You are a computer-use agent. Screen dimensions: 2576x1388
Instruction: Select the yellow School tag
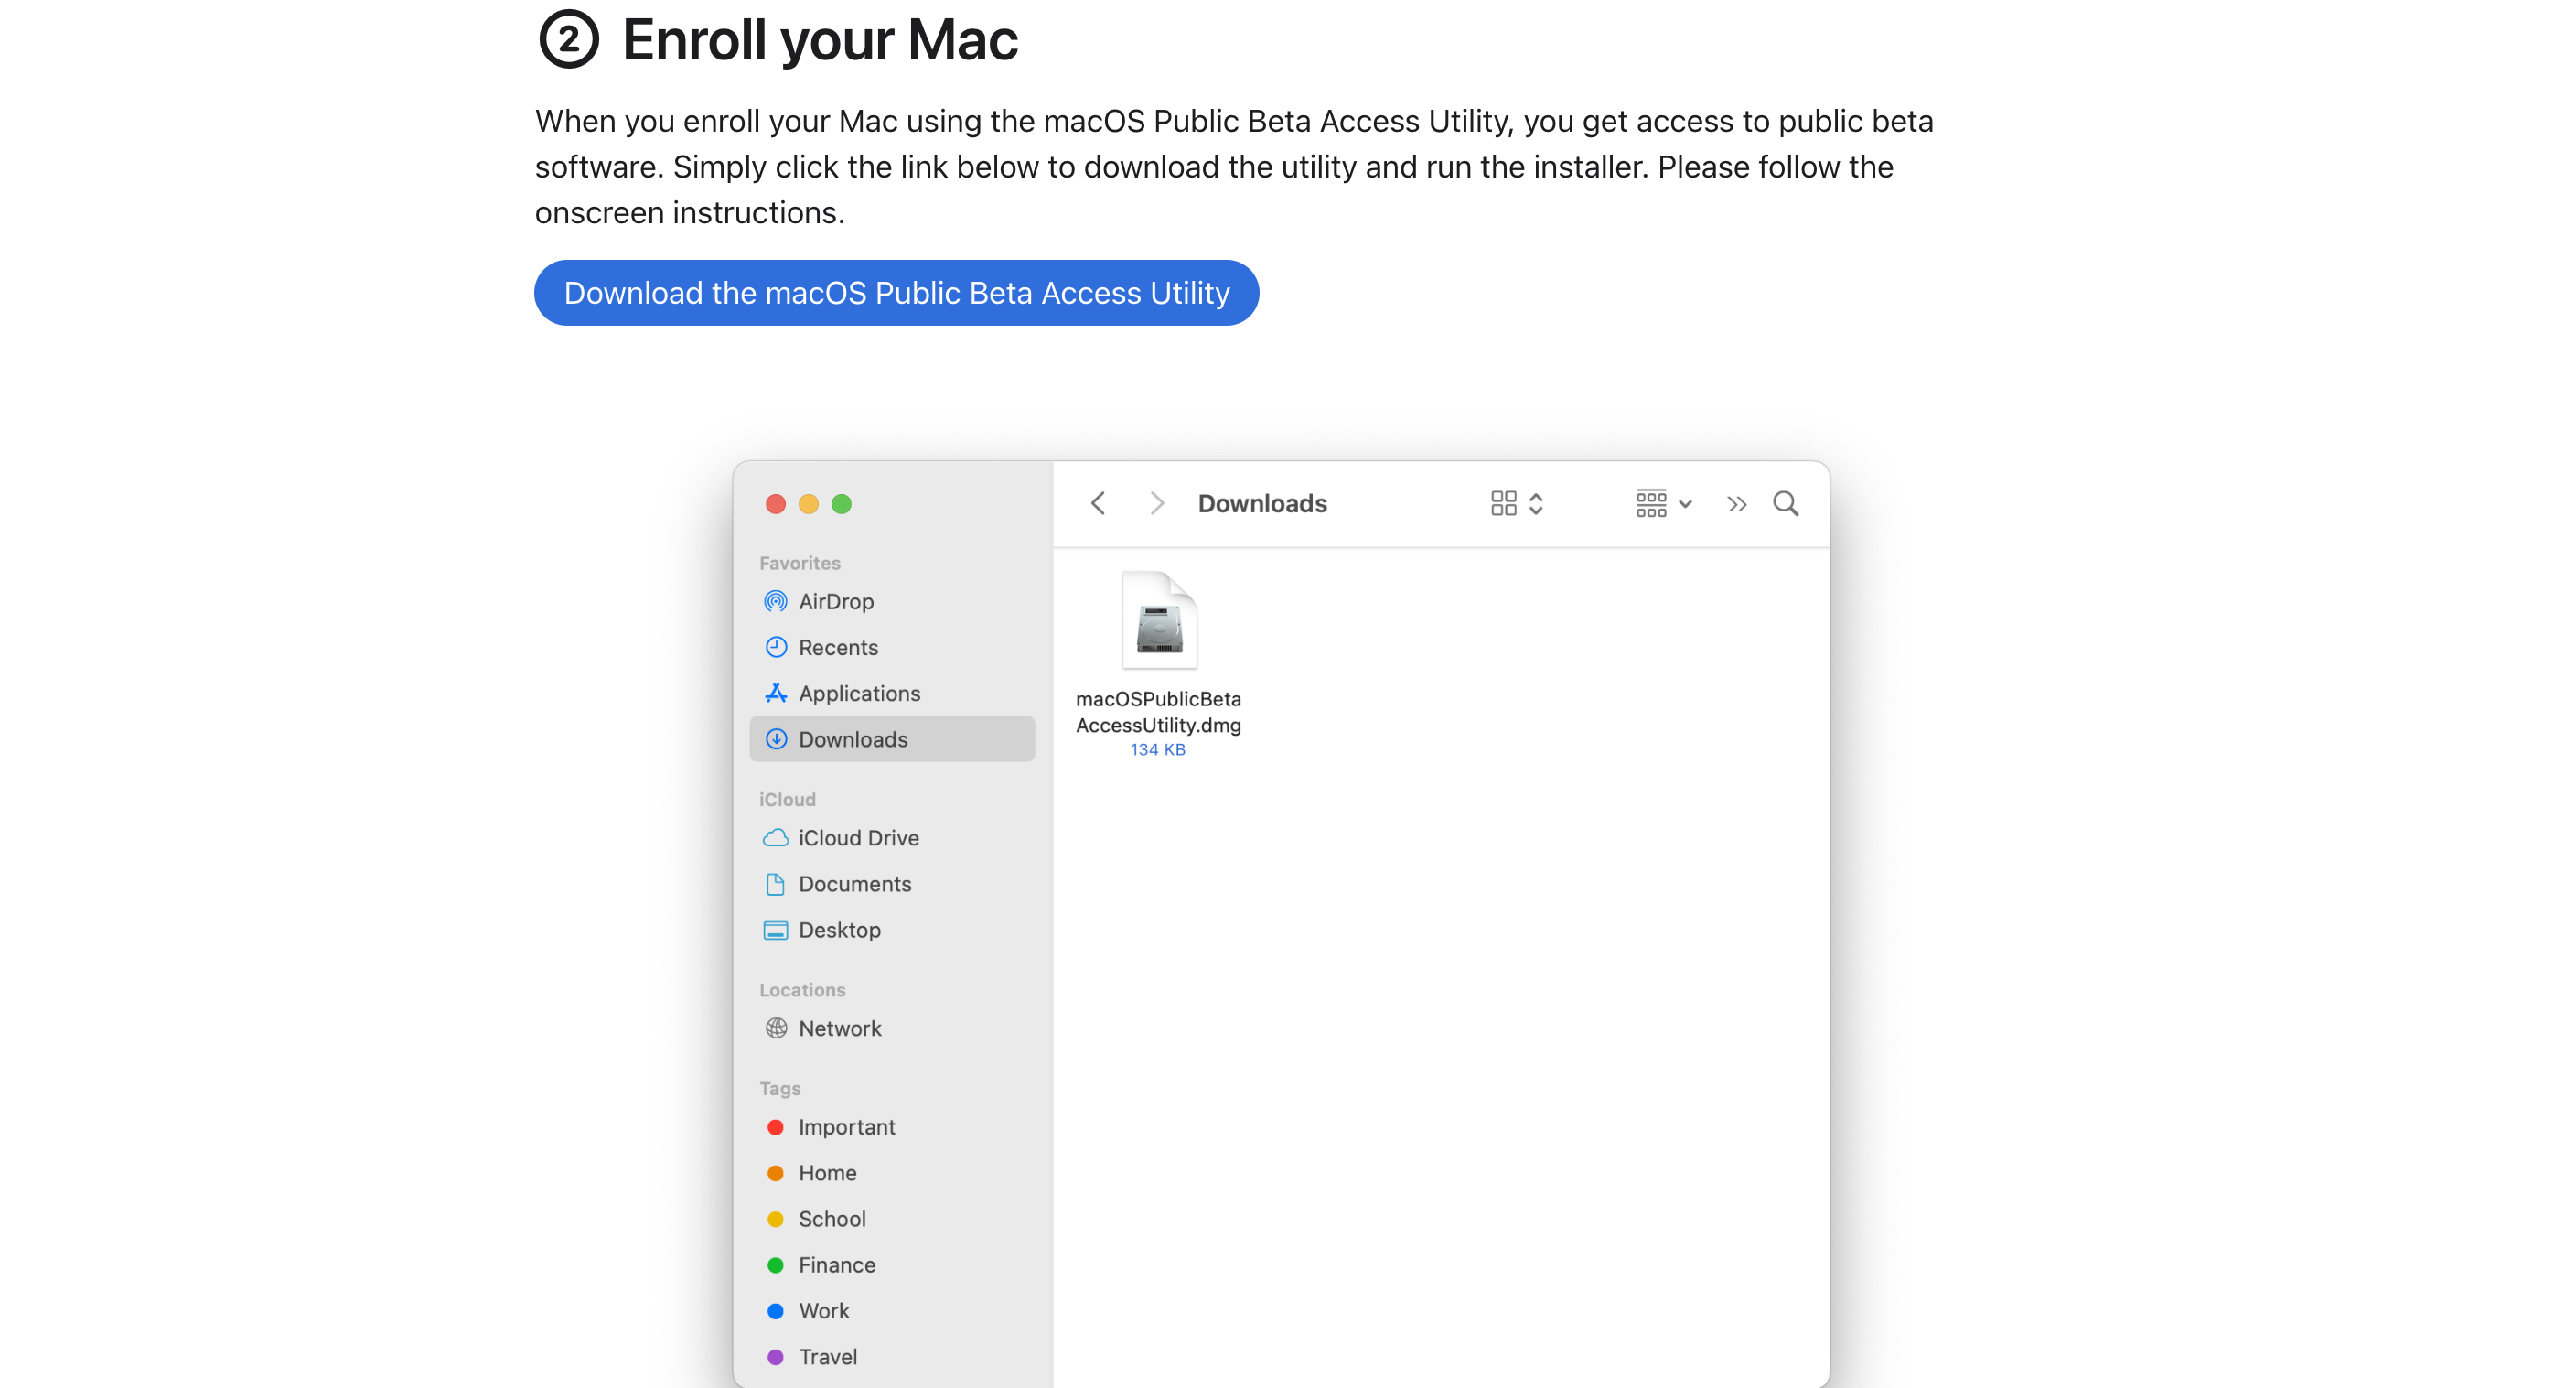tap(892, 1219)
